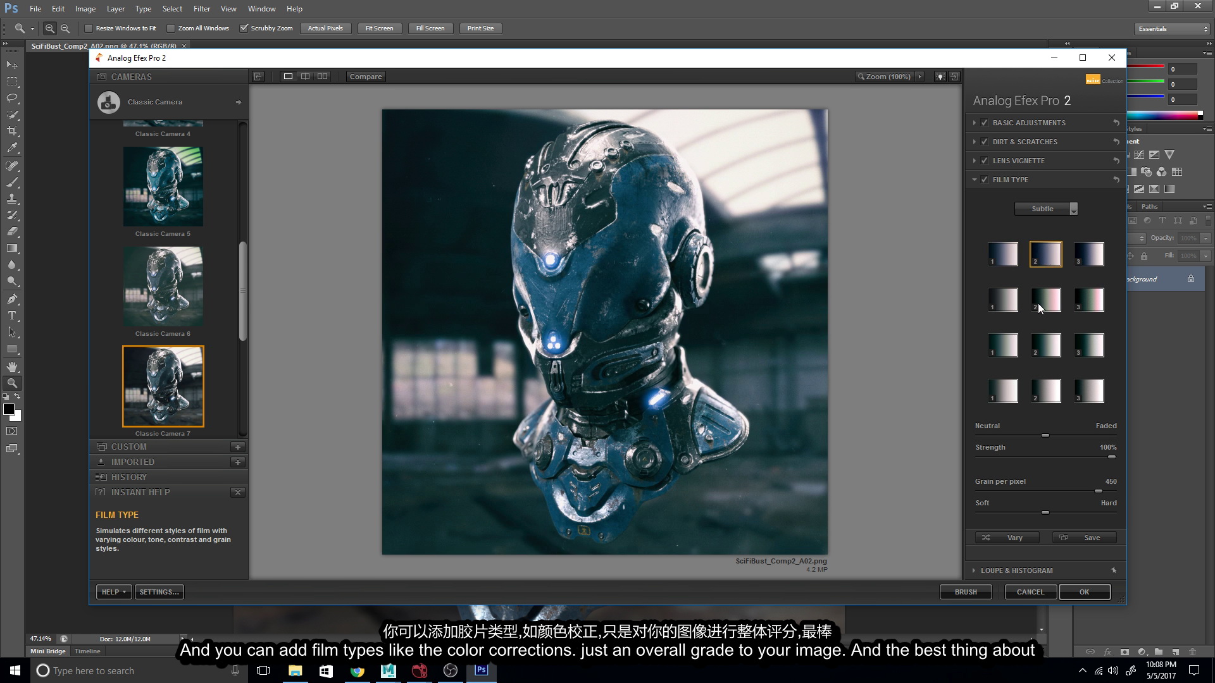Uncheck the Lens Vignette filter
The height and width of the screenshot is (683, 1215).
click(985, 161)
